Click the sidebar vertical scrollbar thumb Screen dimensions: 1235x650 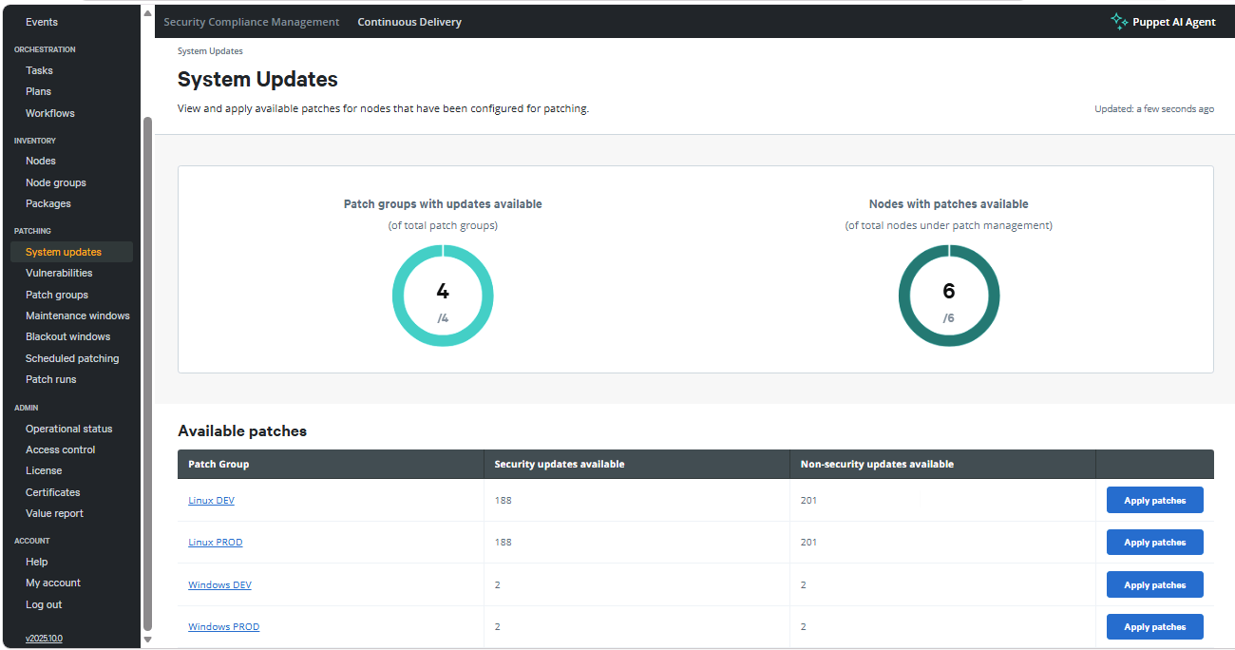coord(147,373)
